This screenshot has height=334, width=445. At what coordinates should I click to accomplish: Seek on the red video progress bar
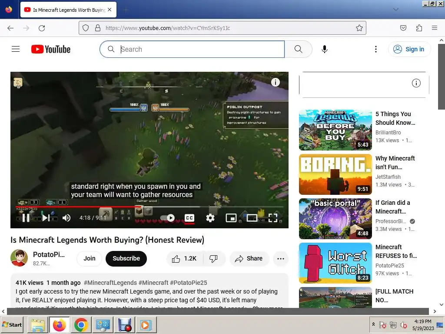[x=149, y=207]
